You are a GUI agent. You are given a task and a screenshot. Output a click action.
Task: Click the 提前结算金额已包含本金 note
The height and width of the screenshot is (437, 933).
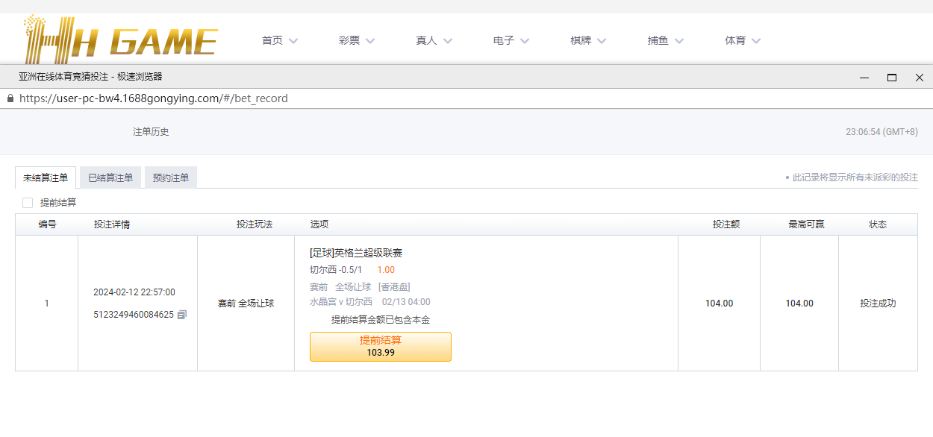pyautogui.click(x=381, y=320)
